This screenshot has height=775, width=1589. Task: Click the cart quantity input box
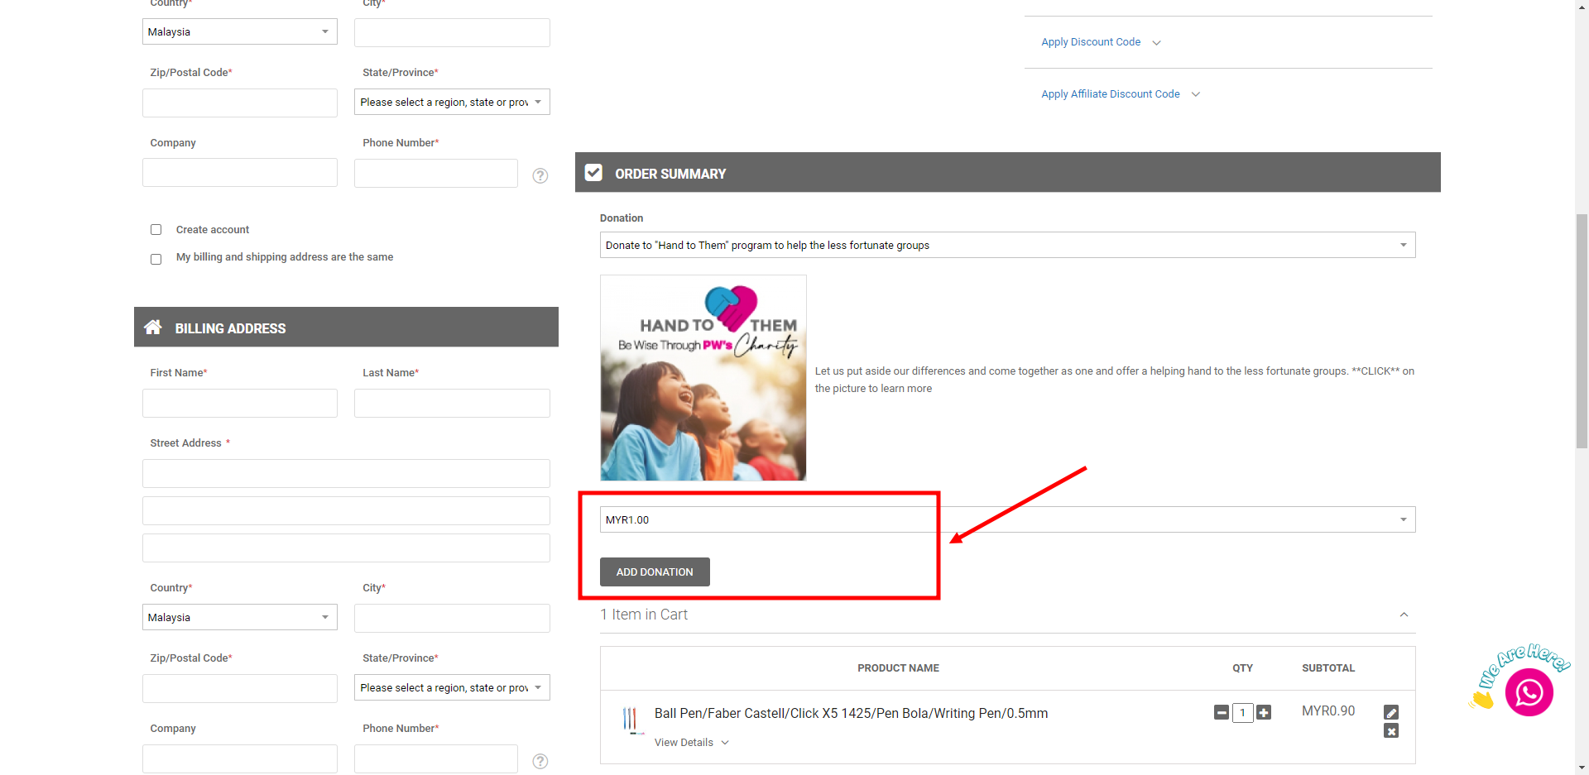point(1242,712)
